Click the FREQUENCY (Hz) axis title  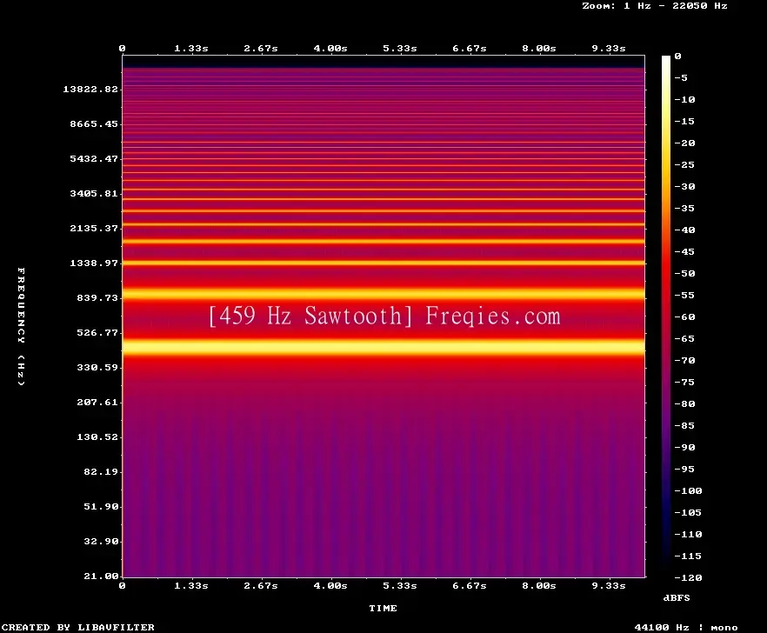[x=21, y=326]
